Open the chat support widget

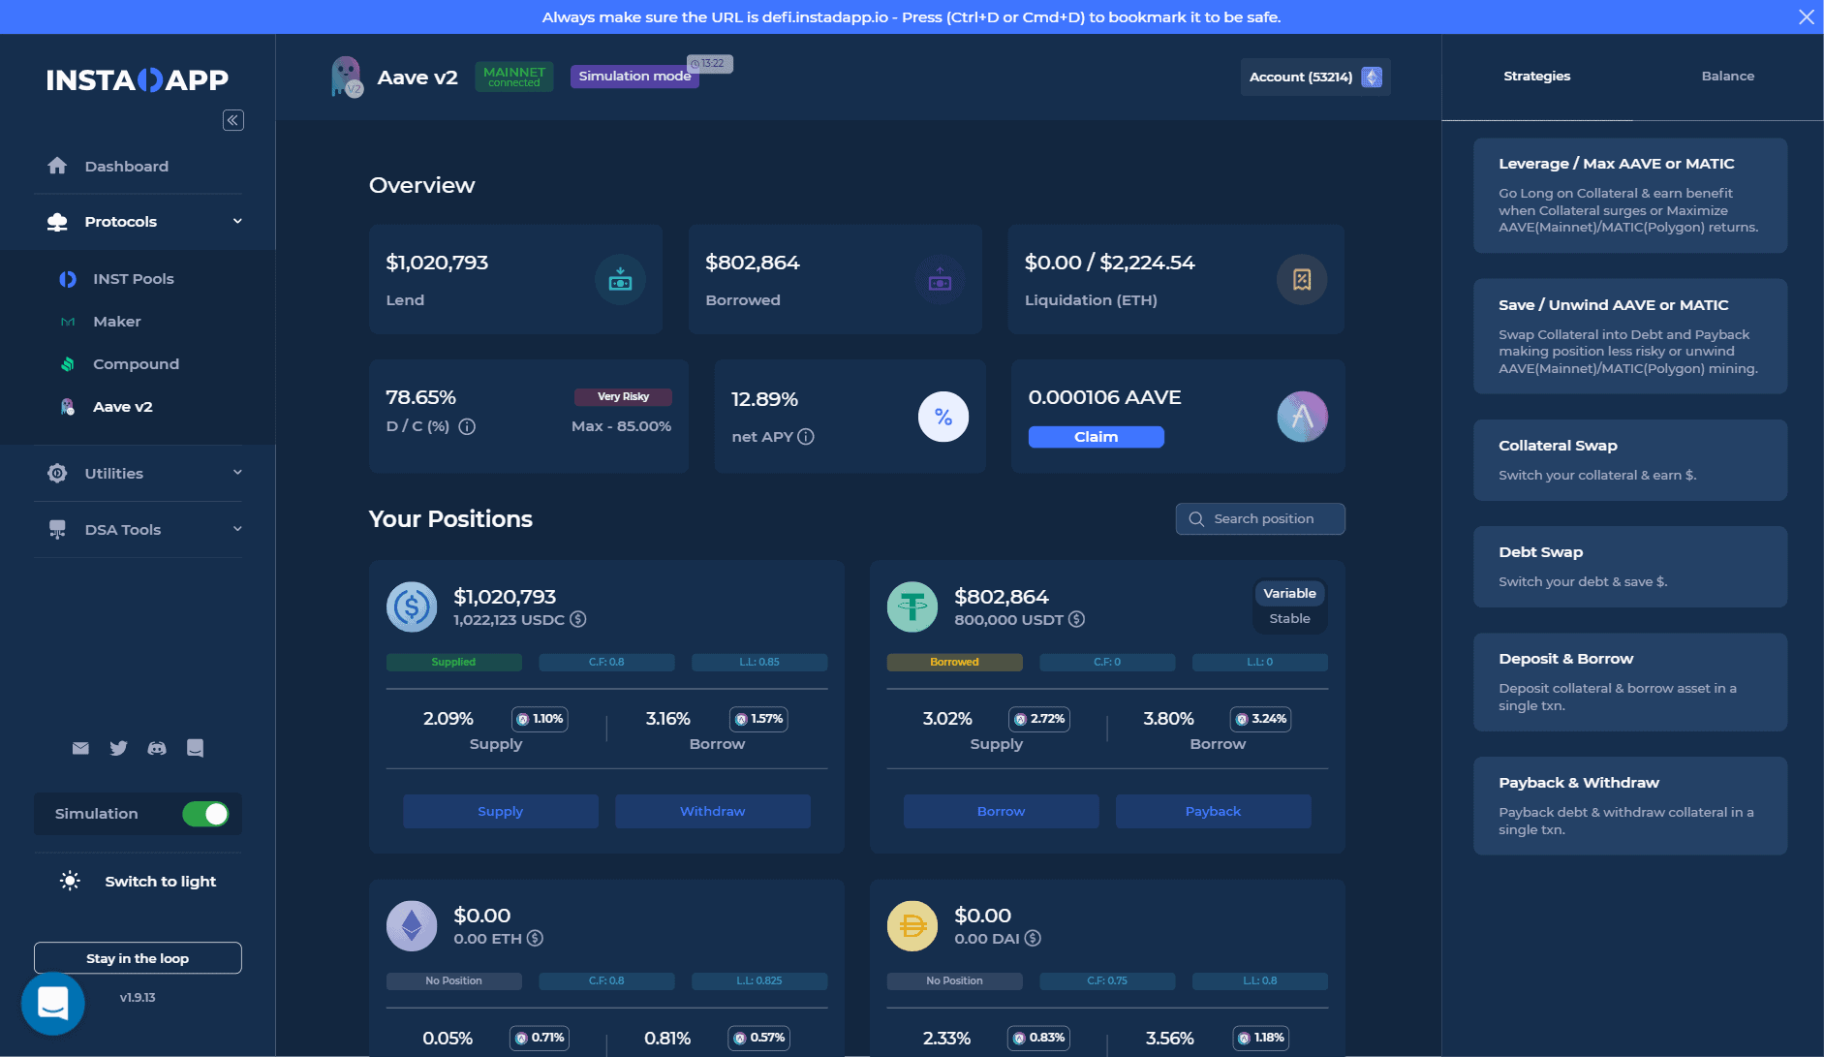53,1004
